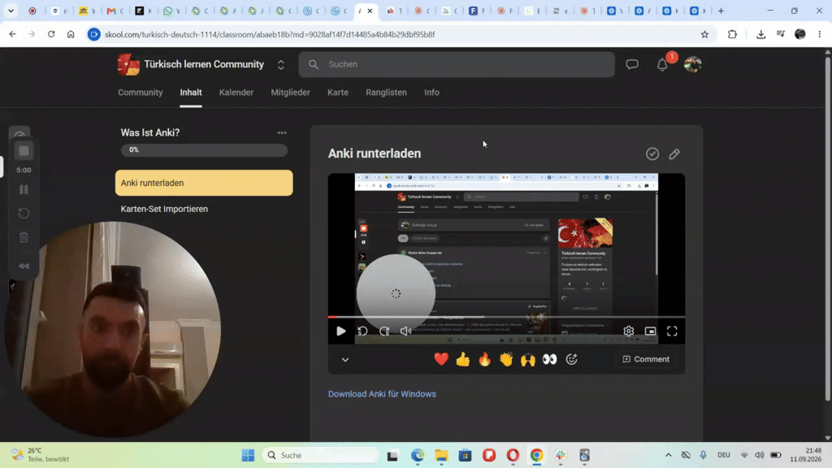Open the Chrome extensions puzzle icon

(x=732, y=34)
